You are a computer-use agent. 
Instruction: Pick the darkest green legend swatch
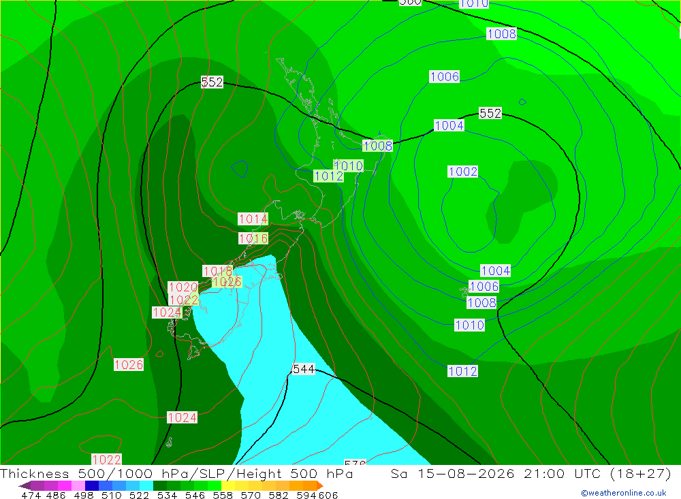pyautogui.click(x=160, y=485)
